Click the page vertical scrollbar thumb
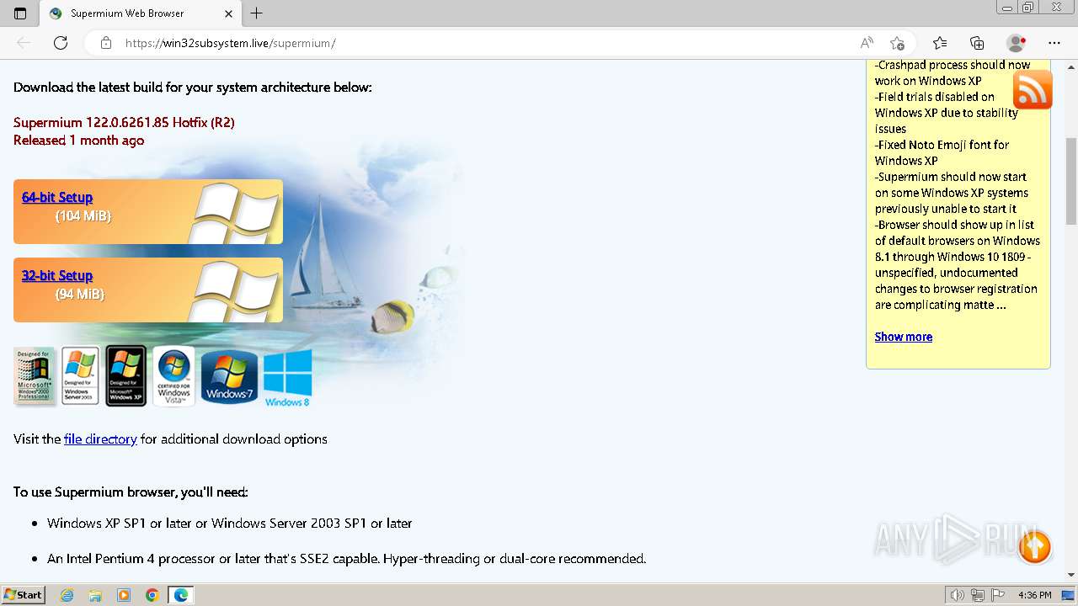This screenshot has width=1078, height=606. point(1071,181)
